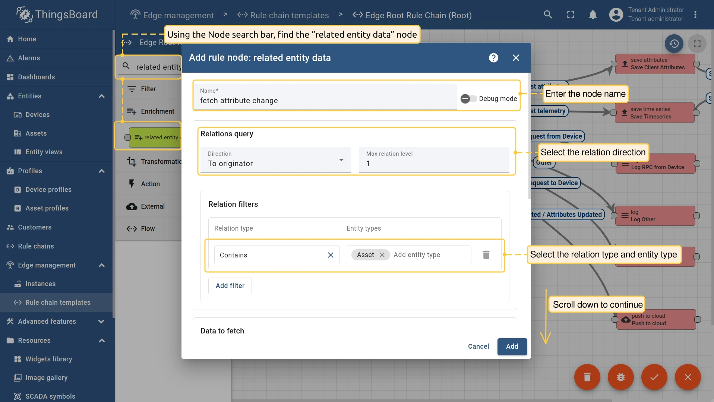
Task: Open Dashboards from the sidebar
Action: click(x=36, y=77)
